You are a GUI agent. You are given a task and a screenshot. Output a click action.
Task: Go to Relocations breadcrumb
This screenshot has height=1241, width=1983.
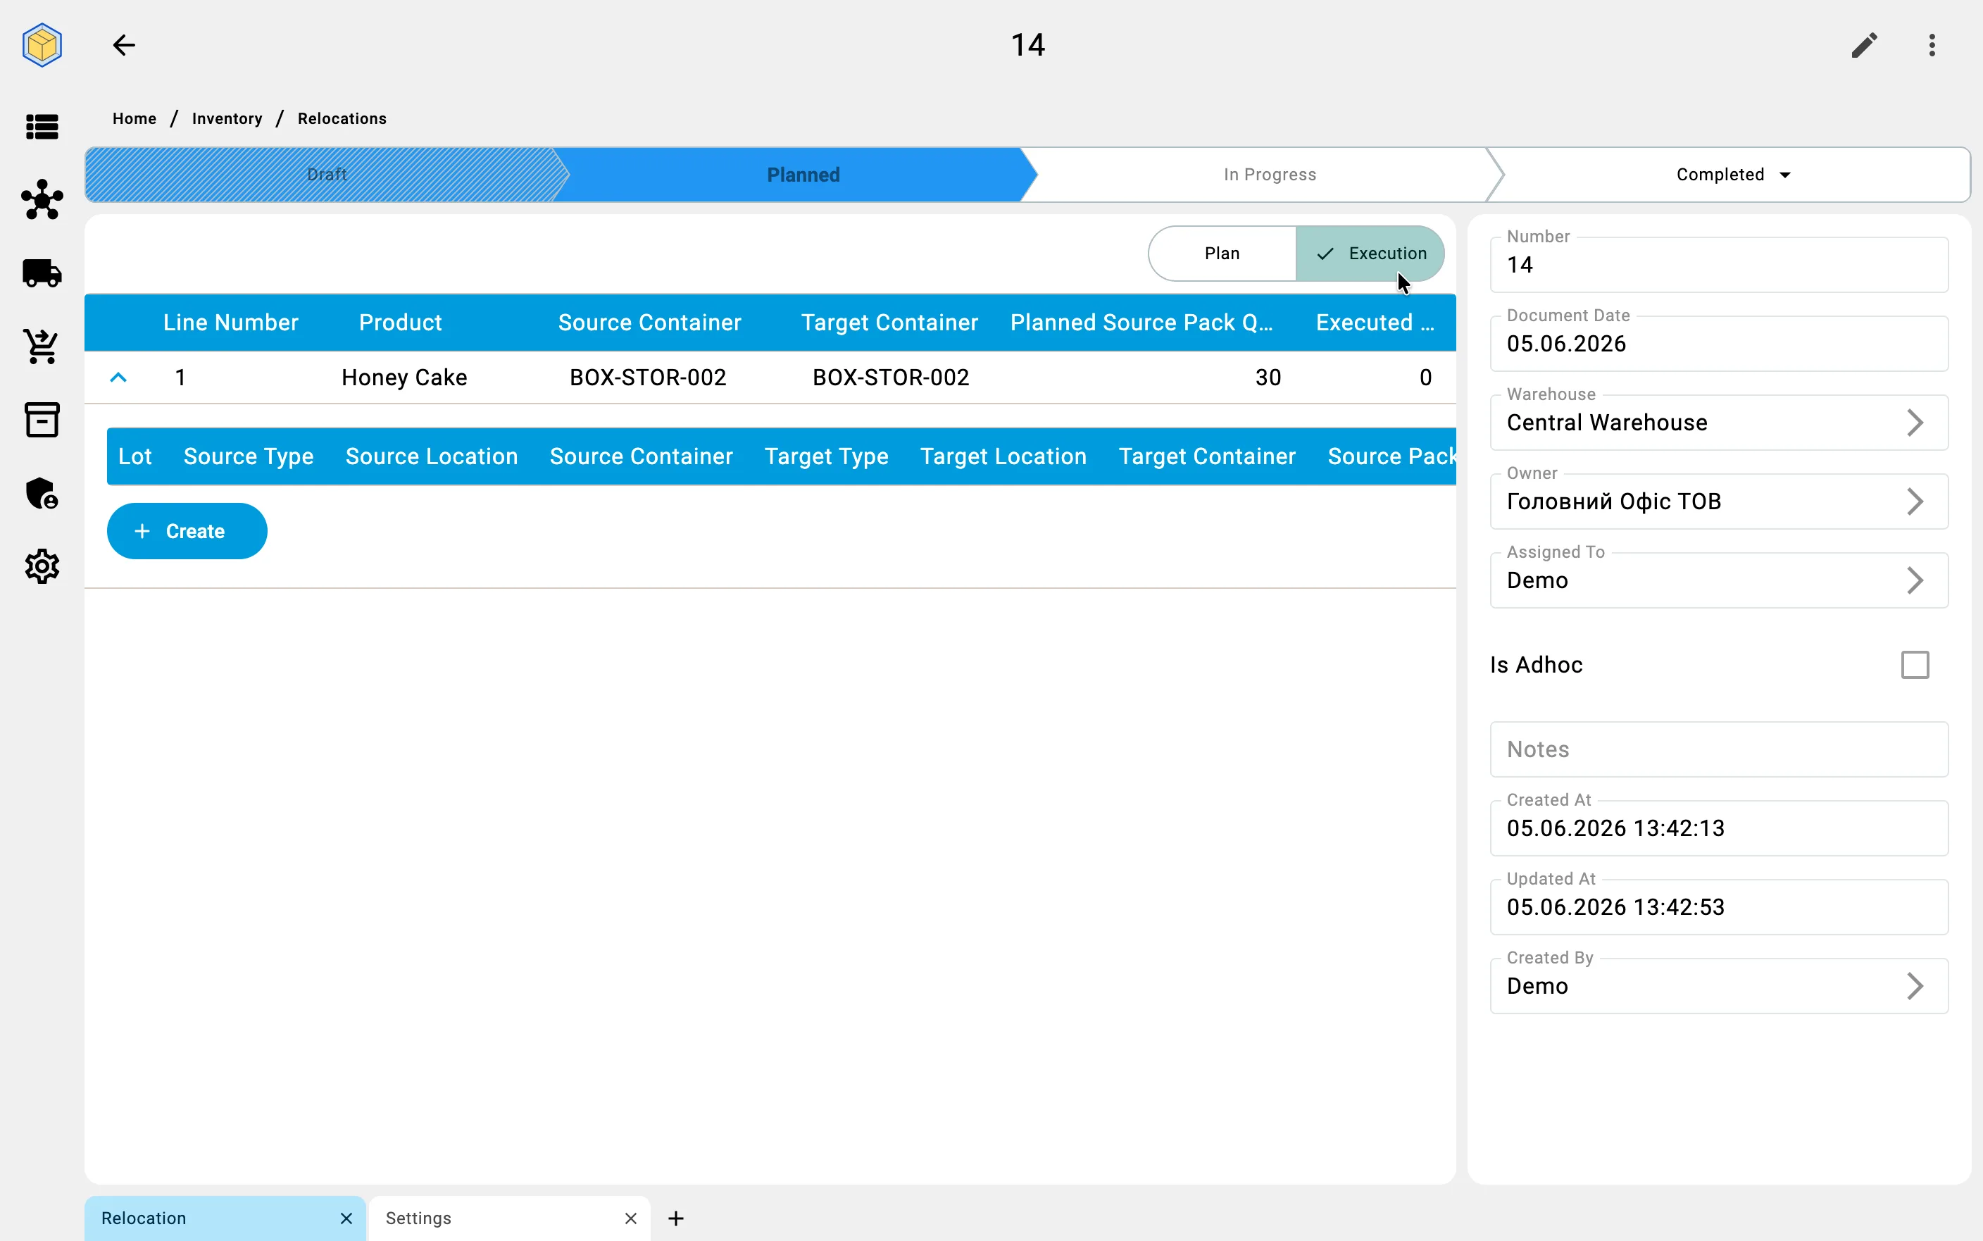click(x=342, y=118)
